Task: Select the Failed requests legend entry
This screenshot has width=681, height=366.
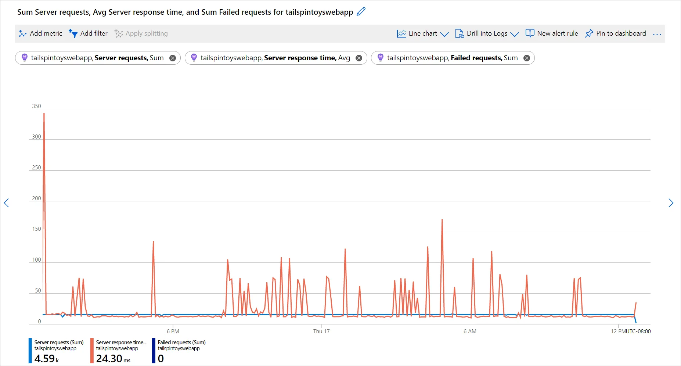Action: point(181,350)
